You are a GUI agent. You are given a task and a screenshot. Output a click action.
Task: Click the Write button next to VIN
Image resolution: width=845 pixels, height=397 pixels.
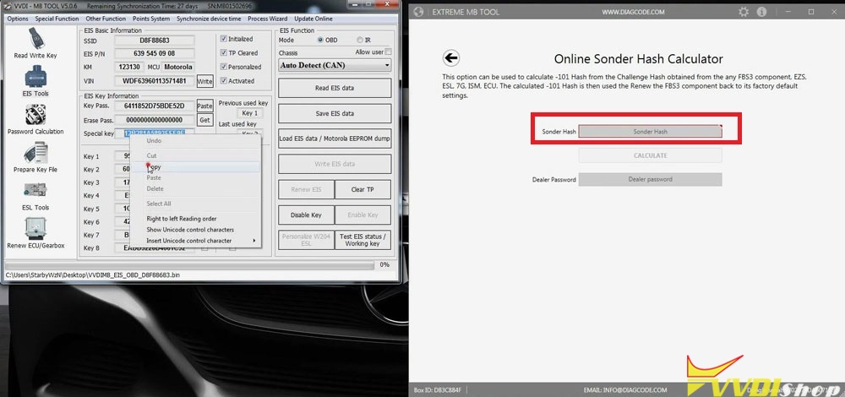click(x=204, y=81)
